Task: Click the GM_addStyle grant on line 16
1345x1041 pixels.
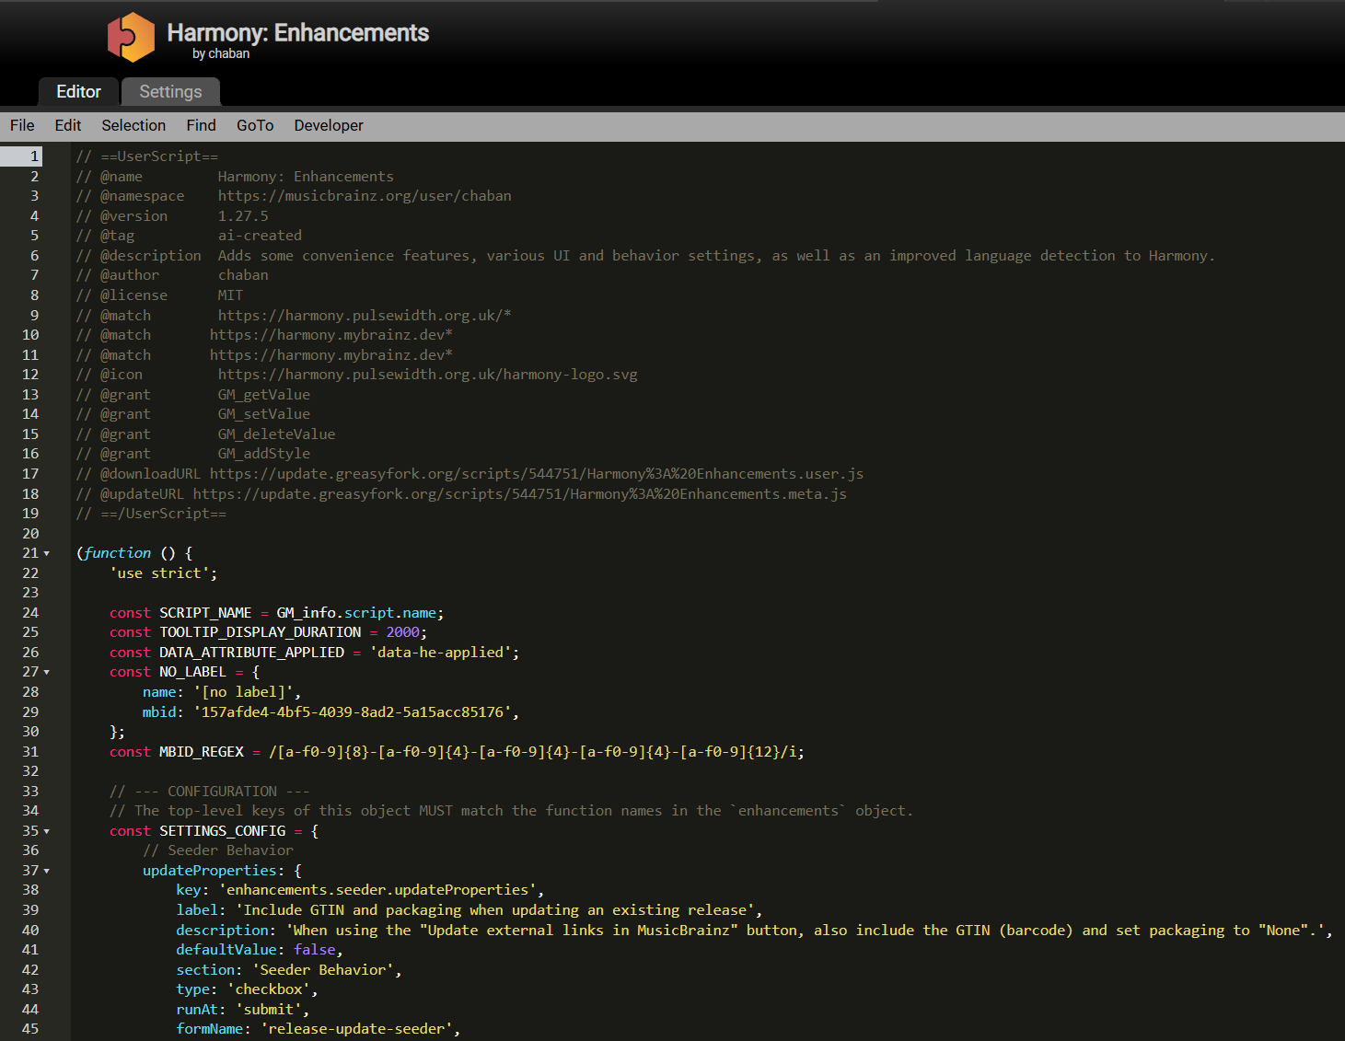Action: (x=264, y=454)
